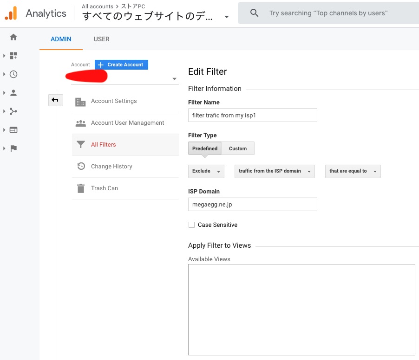The image size is (419, 360).
Task: Open Account Settings link
Action: pos(114,101)
